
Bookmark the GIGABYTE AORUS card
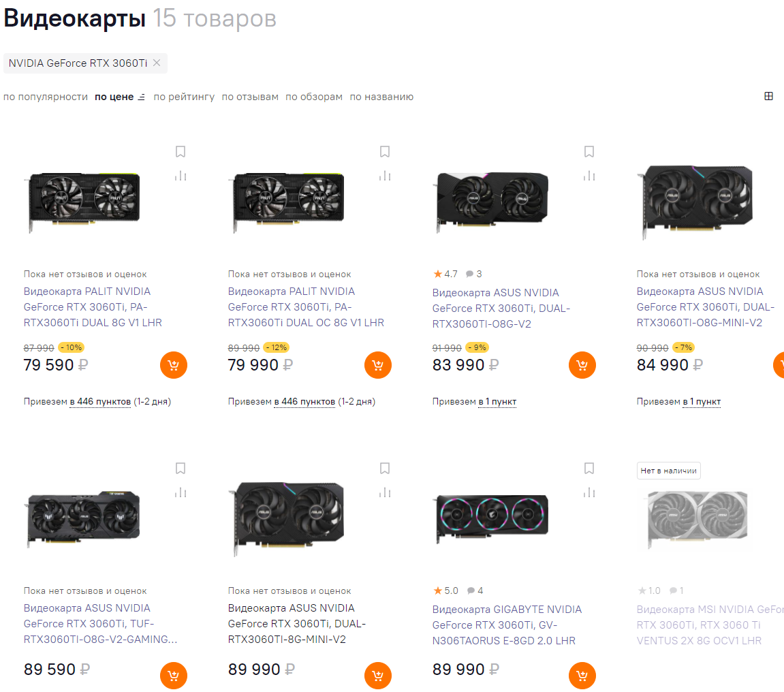coord(589,469)
